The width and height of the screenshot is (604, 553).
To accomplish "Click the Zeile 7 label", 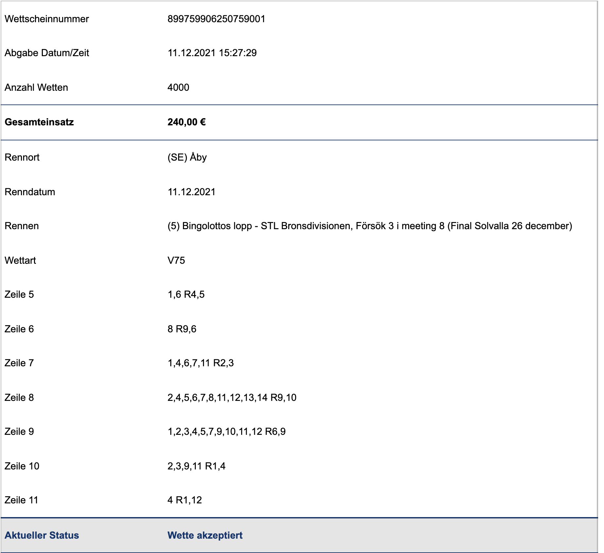I will (19, 363).
